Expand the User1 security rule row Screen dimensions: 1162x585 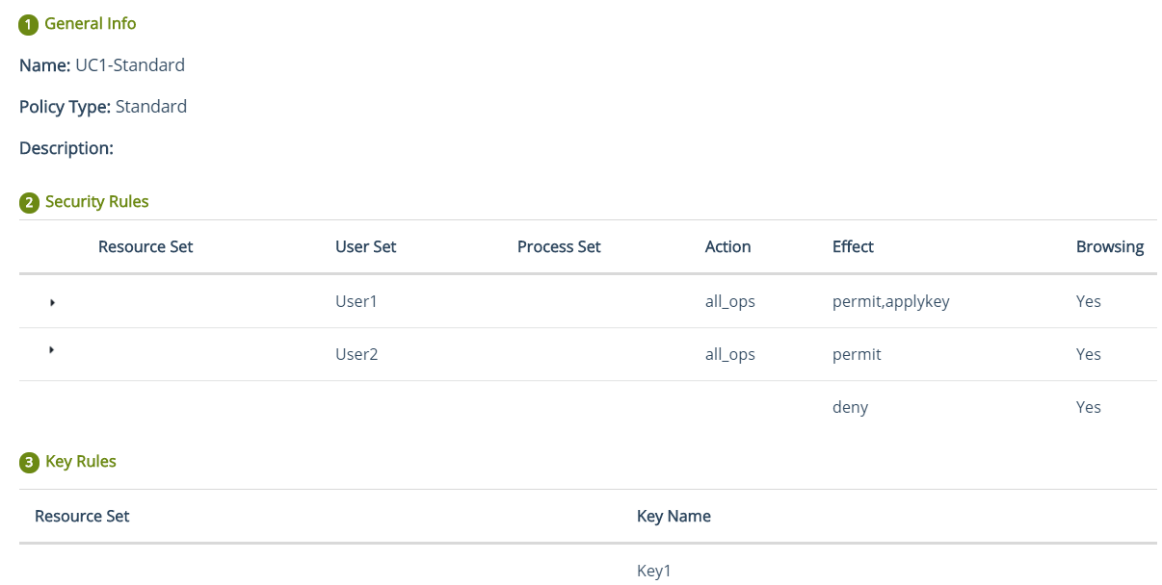click(x=52, y=302)
